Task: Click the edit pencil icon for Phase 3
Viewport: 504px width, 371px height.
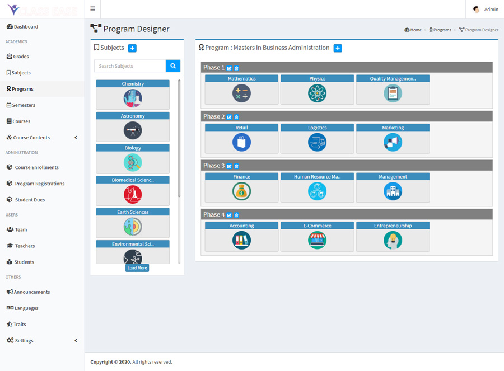Action: coord(229,166)
